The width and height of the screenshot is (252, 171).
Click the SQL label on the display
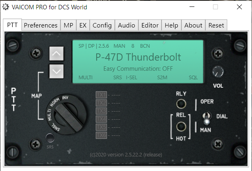pos(193,78)
